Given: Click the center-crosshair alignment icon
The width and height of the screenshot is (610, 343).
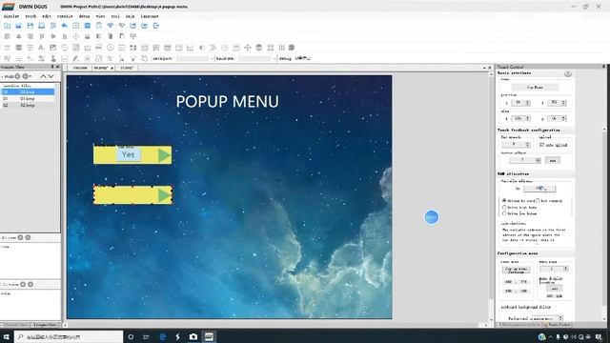Looking at the screenshot, I should (x=76, y=36).
